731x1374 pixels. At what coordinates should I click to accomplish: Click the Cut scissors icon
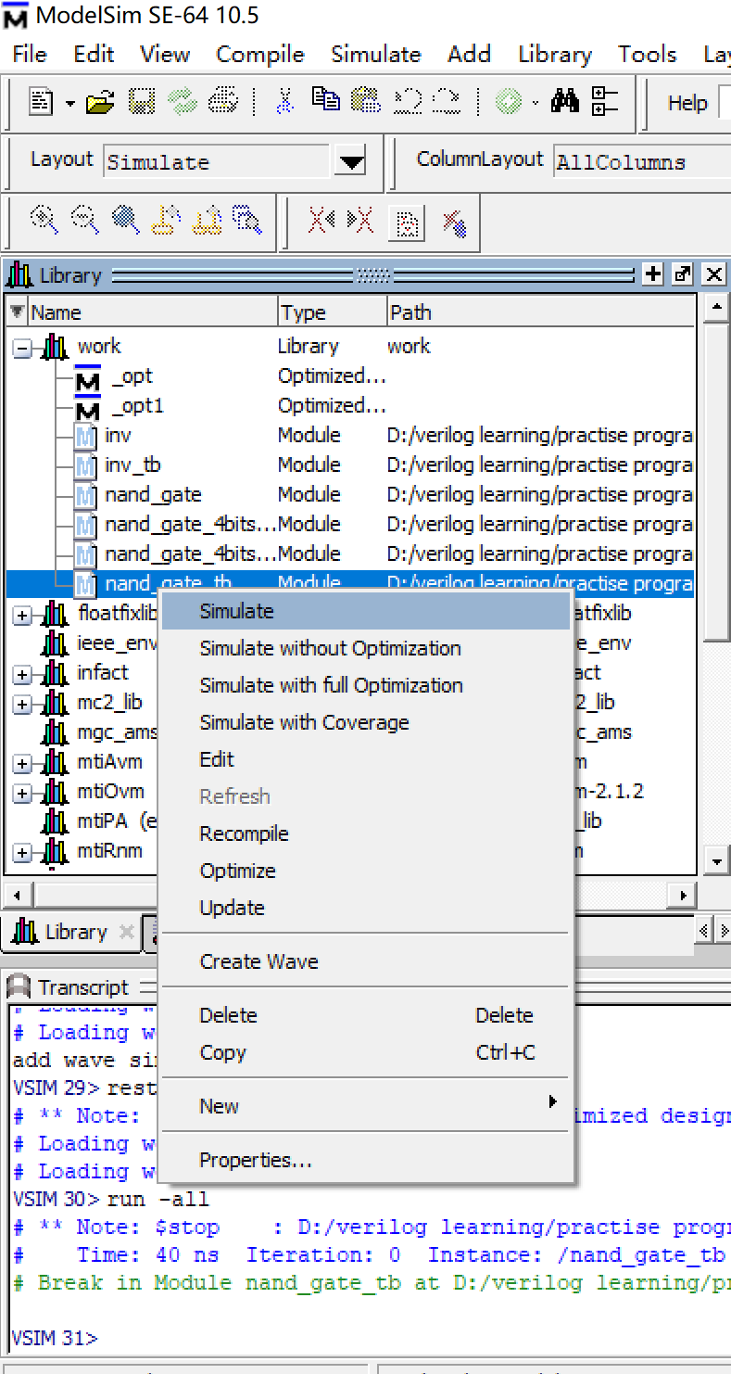(x=285, y=101)
